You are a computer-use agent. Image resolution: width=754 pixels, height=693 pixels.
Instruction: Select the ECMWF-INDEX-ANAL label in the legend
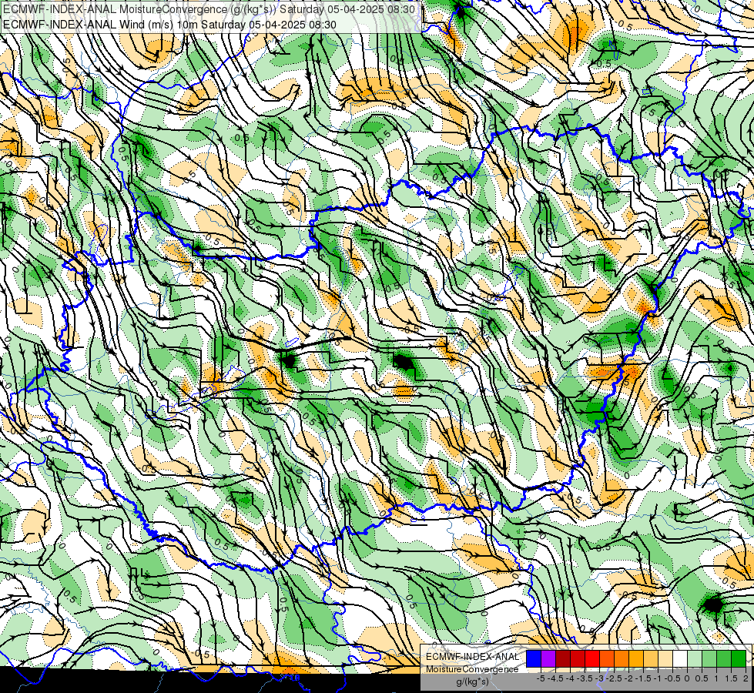pyautogui.click(x=473, y=657)
